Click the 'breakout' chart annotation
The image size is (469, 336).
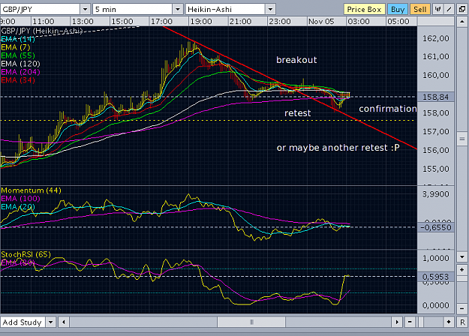(x=296, y=60)
